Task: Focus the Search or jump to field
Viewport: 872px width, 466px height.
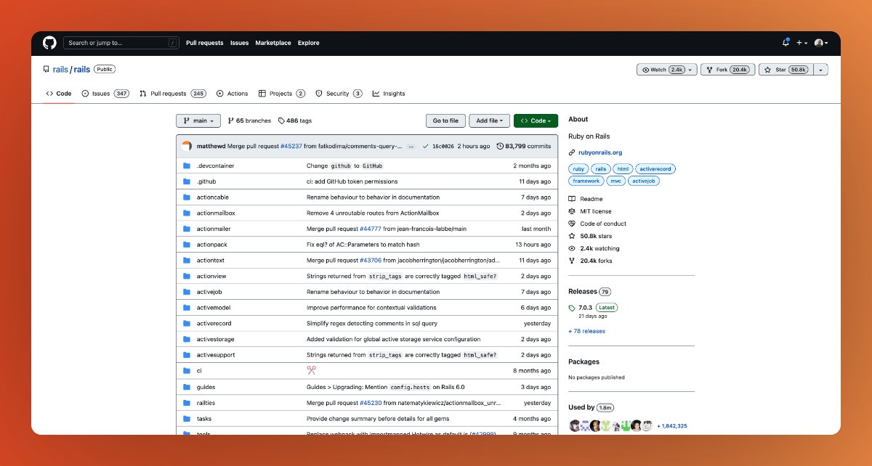Action: tap(121, 43)
